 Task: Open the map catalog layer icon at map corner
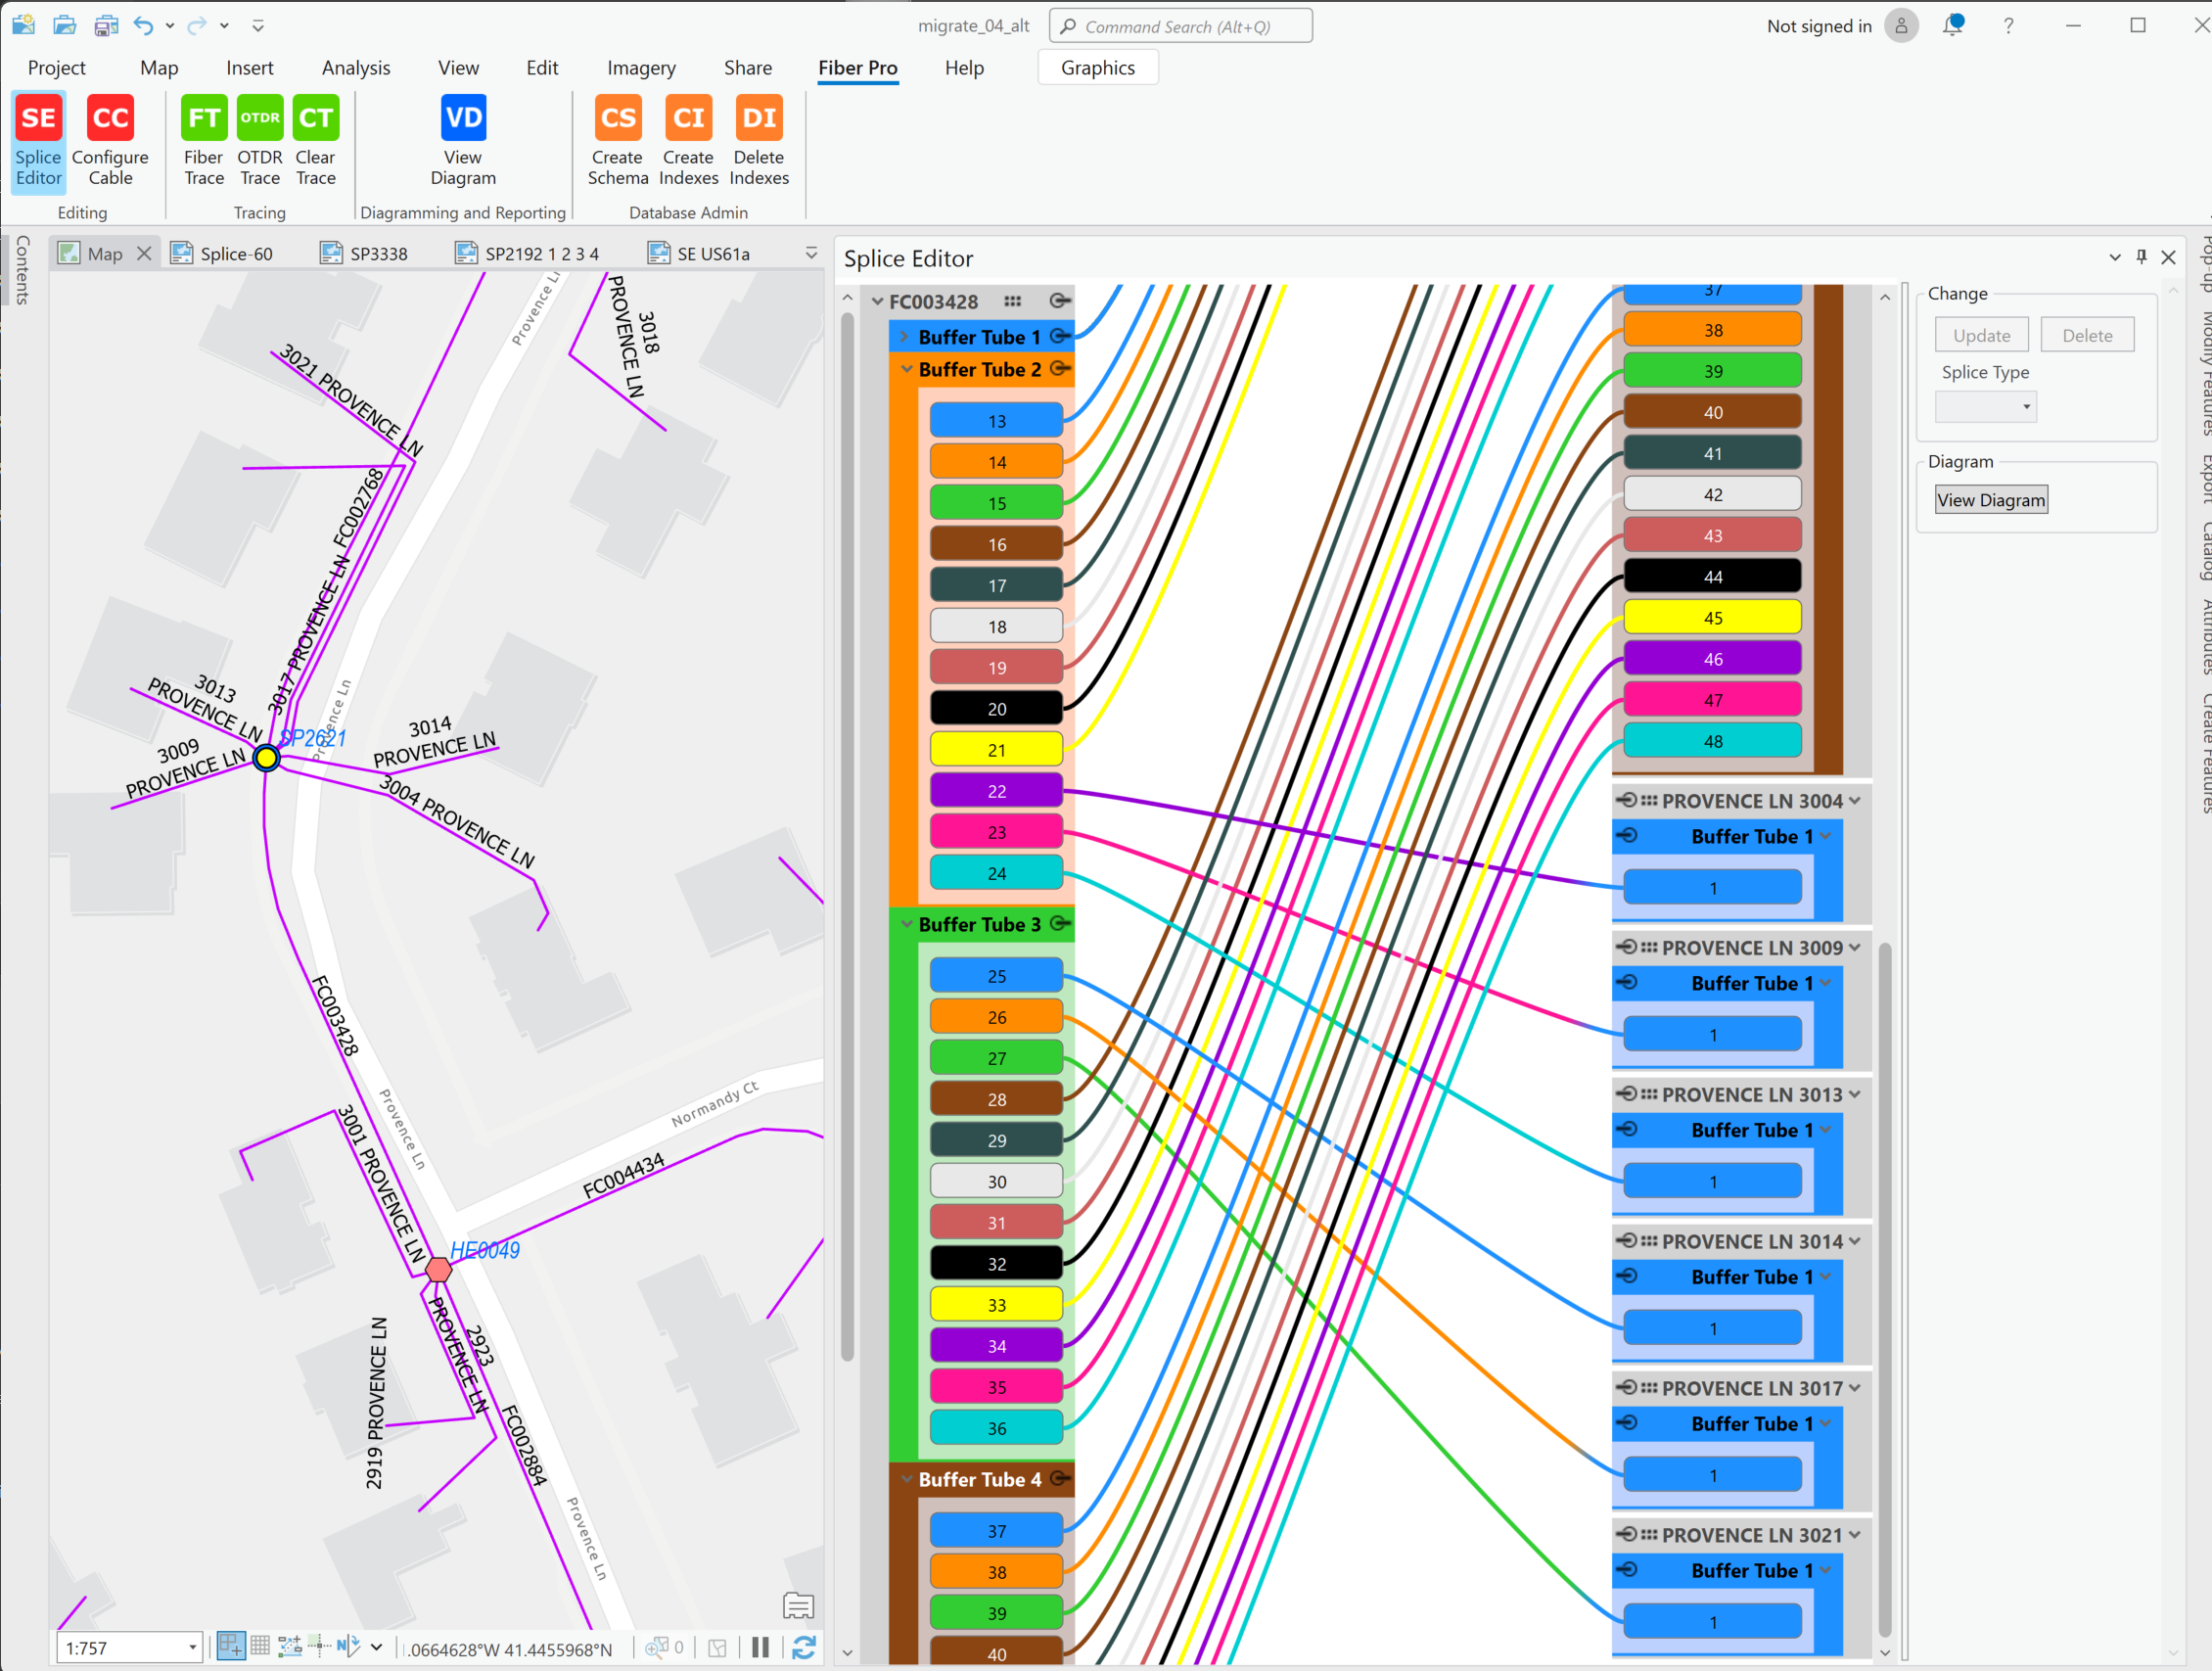(798, 1606)
